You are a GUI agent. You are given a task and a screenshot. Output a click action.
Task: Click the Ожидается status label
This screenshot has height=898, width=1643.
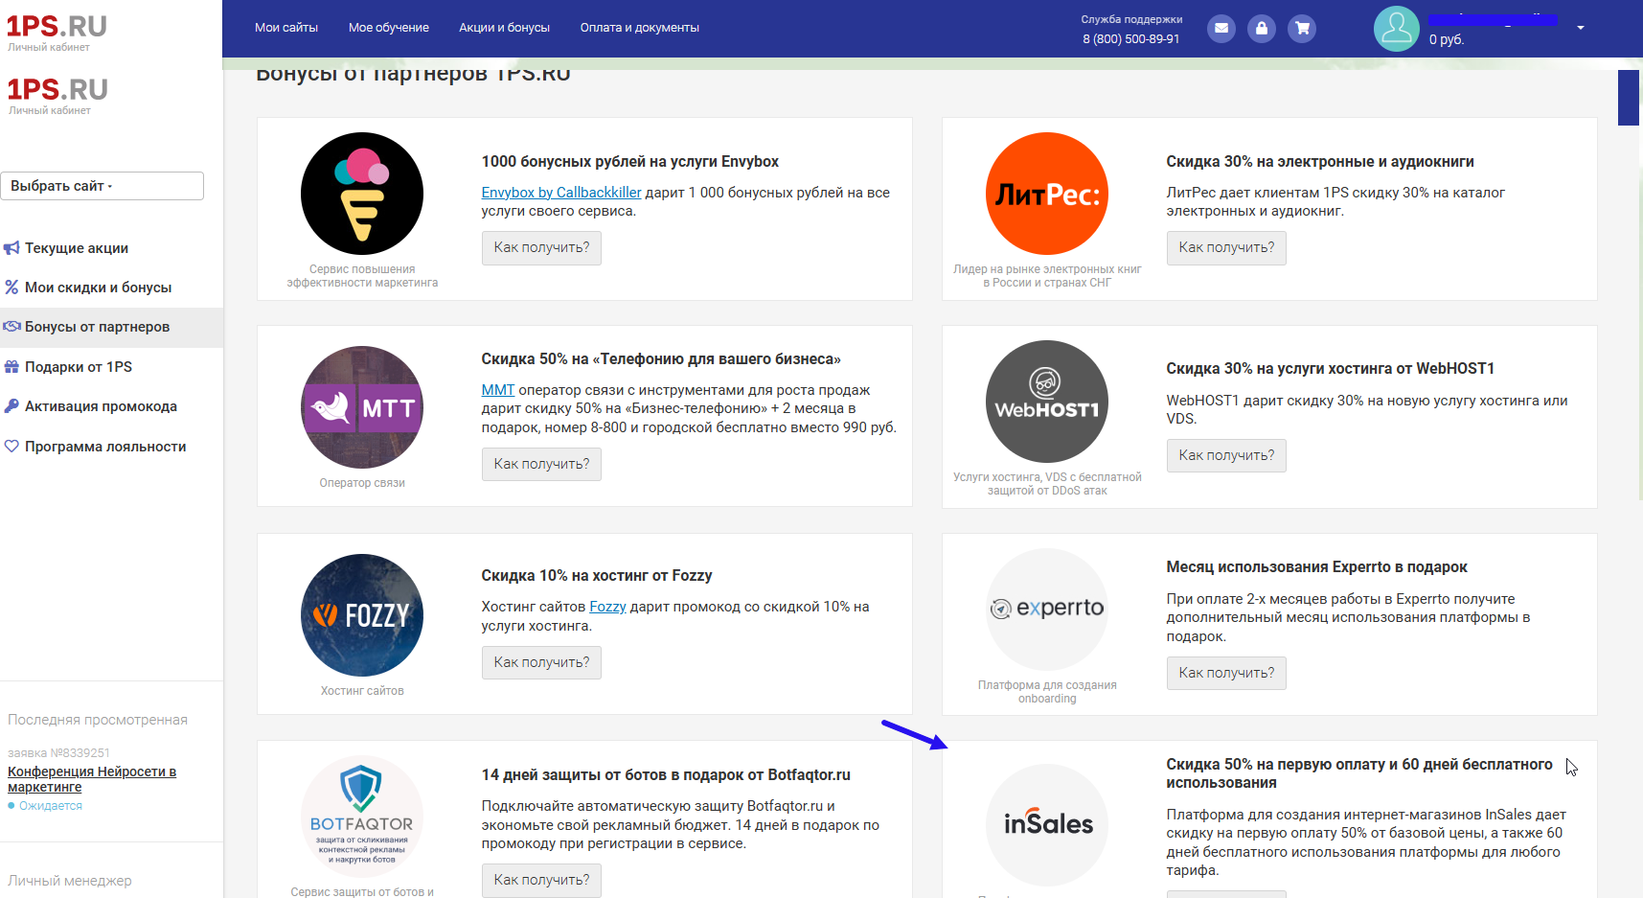click(x=51, y=806)
